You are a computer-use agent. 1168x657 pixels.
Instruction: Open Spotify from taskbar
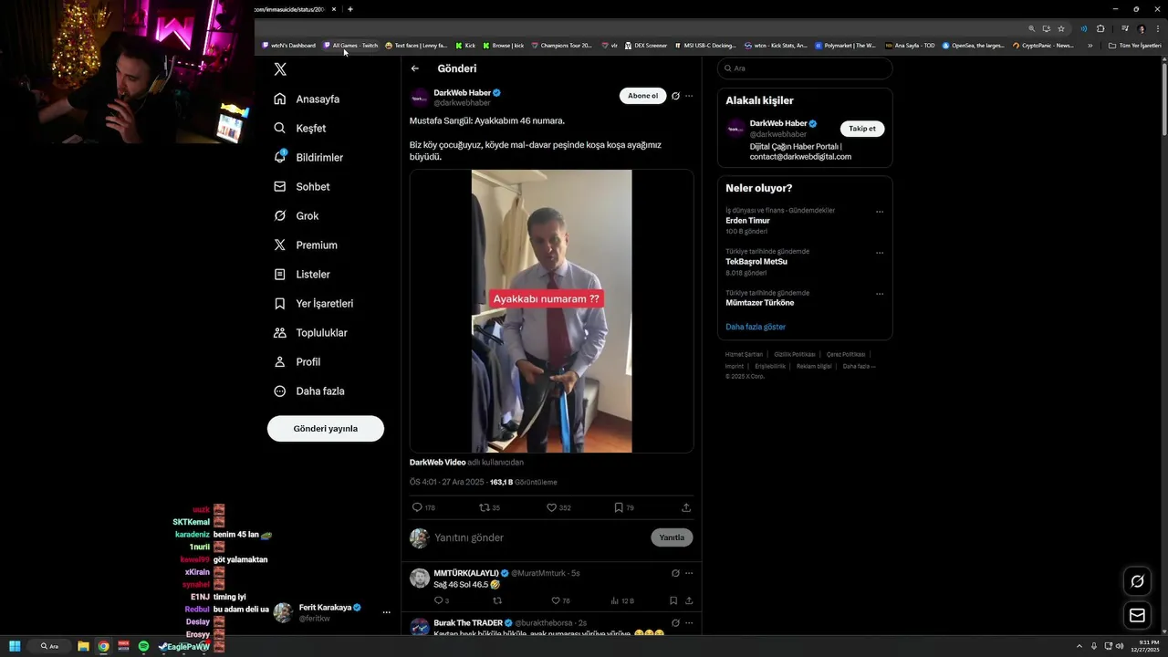(x=143, y=646)
